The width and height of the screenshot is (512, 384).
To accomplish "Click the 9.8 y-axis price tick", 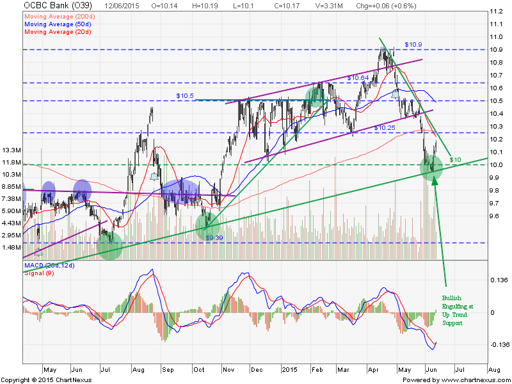I will click(494, 190).
